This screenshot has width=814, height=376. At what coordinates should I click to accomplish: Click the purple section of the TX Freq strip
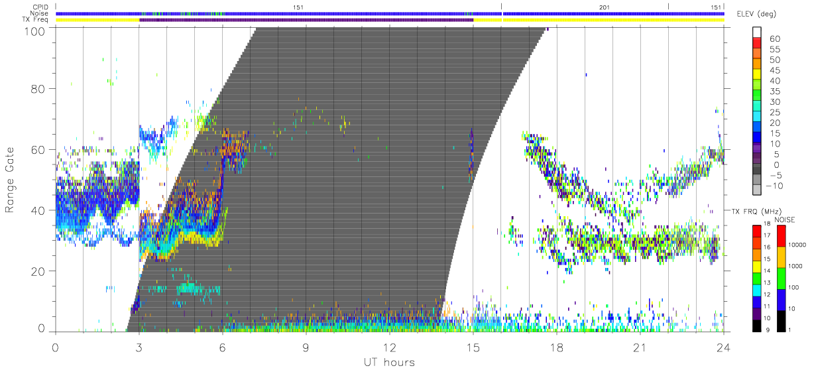[x=306, y=20]
